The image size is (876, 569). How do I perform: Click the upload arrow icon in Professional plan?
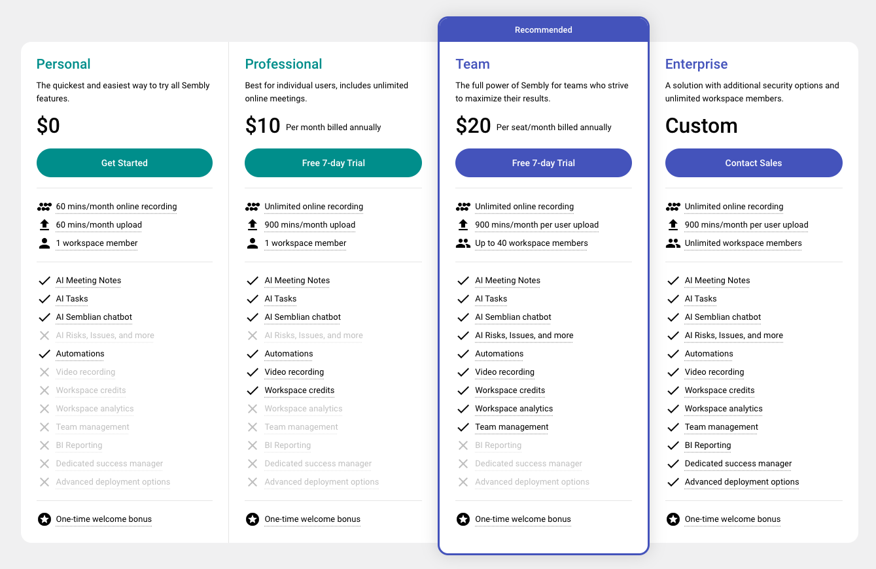click(x=253, y=225)
